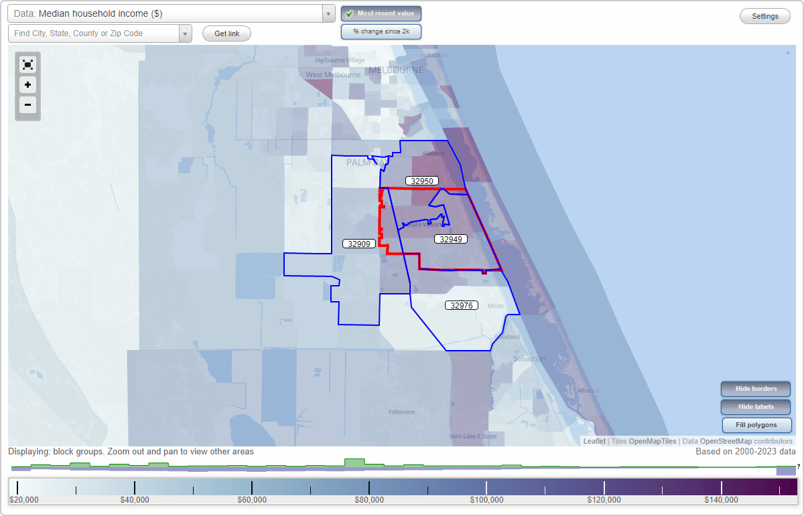Image resolution: width=804 pixels, height=516 pixels.
Task: Expand the location search dropdown arrow
Action: click(x=185, y=33)
